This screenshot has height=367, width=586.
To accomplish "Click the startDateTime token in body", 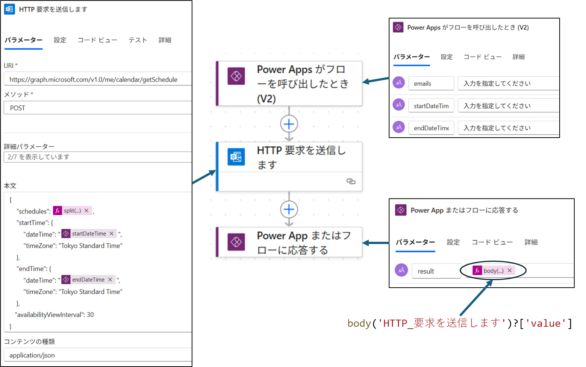I will (x=89, y=234).
